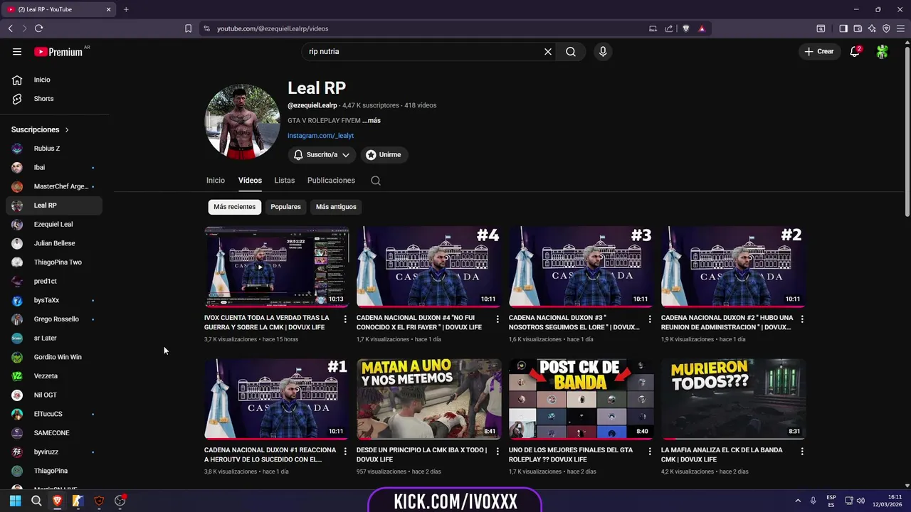The image size is (911, 512).
Task: Select Más recientes filter chip
Action: [234, 207]
